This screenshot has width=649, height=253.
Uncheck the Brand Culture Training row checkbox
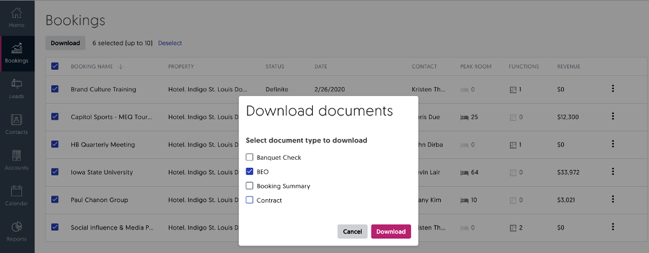pyautogui.click(x=55, y=89)
